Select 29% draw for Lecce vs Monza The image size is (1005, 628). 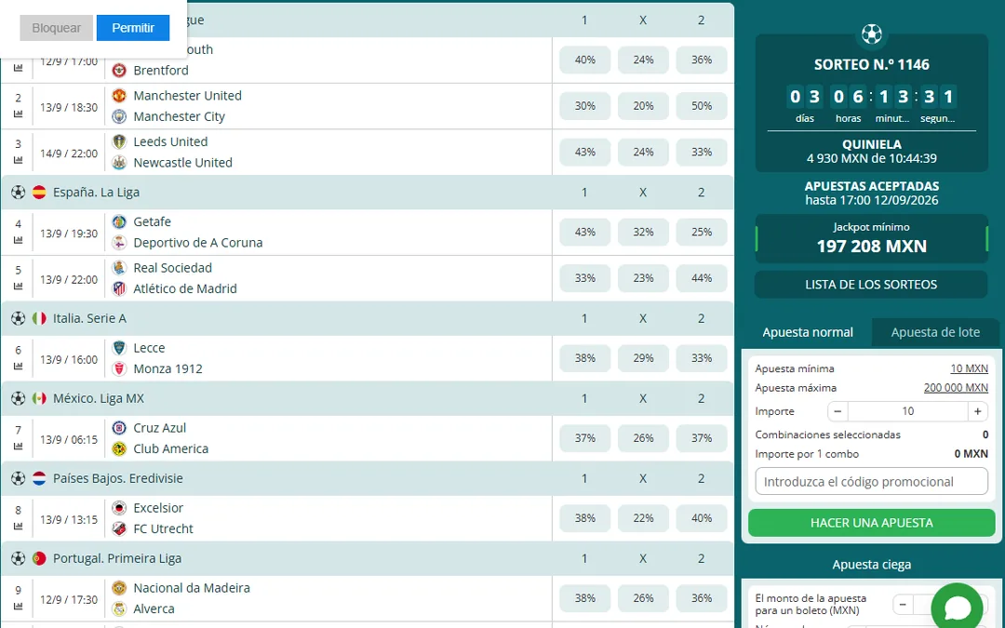click(x=643, y=359)
